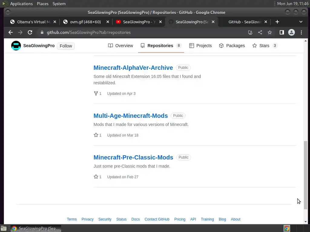This screenshot has width=310, height=232.
Task: Open the System menu
Action: 59,4
